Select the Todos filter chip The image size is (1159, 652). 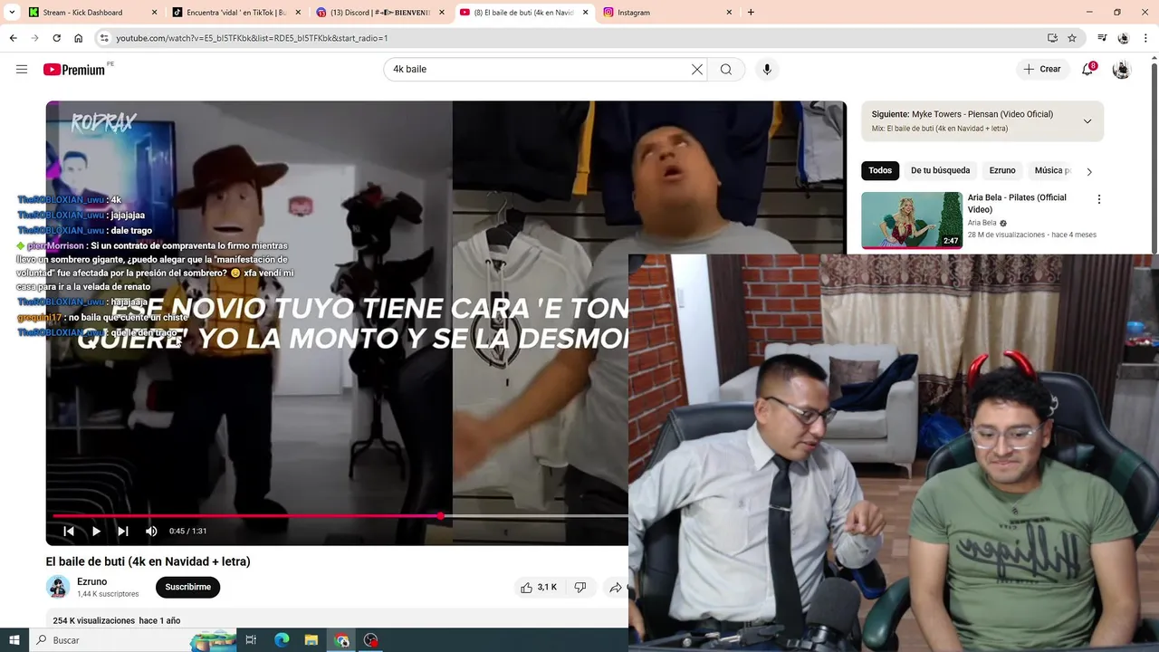click(880, 171)
